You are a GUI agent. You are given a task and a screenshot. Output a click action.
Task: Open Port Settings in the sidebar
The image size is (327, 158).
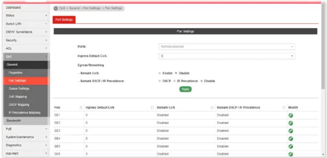(25, 81)
